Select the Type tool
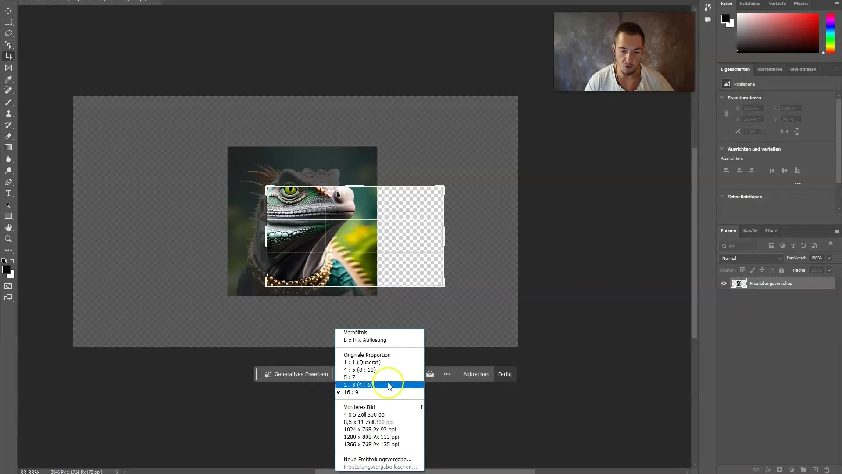 click(8, 193)
